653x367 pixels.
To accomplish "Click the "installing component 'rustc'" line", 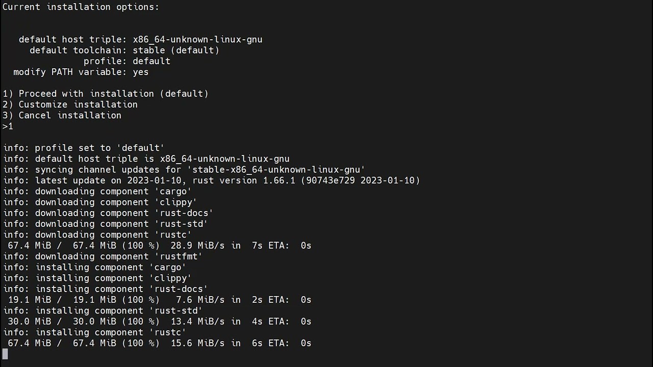I will 94,332.
